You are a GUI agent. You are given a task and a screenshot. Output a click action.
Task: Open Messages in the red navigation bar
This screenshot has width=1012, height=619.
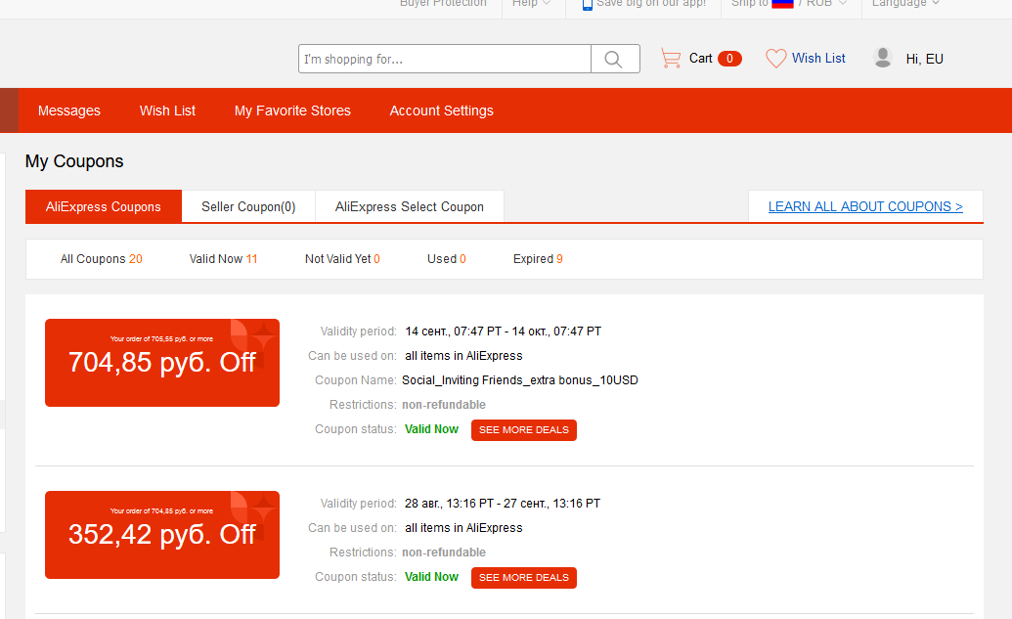69,111
